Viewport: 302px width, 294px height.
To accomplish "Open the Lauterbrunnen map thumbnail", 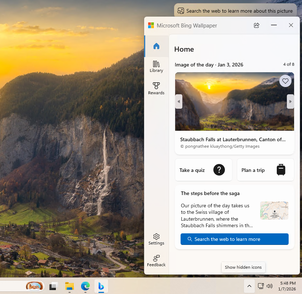I will pyautogui.click(x=274, y=211).
